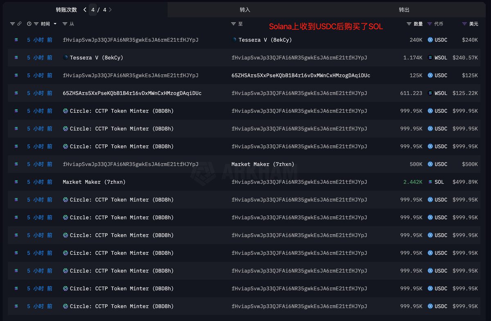The height and width of the screenshot is (321, 491).
Task: Switch to the 转入 tab
Action: click(245, 9)
